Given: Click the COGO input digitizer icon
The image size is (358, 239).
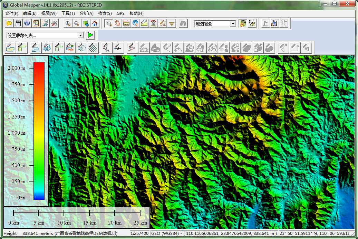Looking at the screenshot, I should (70, 48).
